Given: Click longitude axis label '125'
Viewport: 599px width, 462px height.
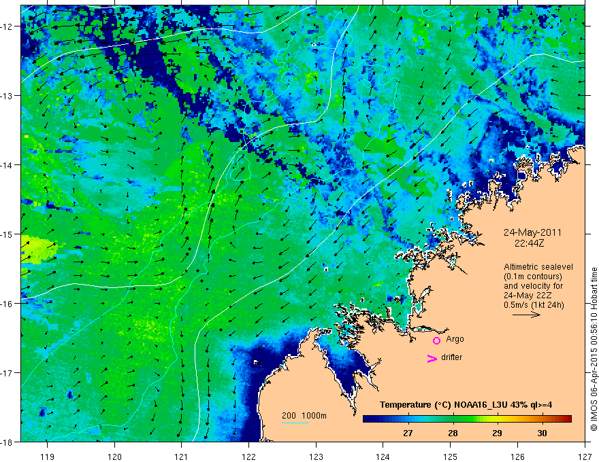Looking at the screenshot, I should click(x=451, y=457).
